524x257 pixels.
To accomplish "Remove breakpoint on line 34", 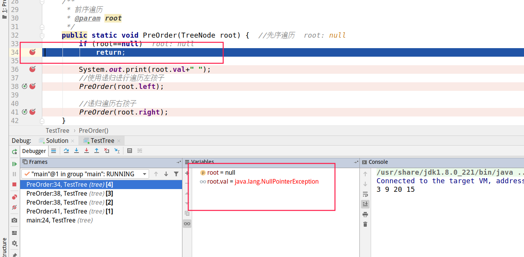I will (x=33, y=52).
